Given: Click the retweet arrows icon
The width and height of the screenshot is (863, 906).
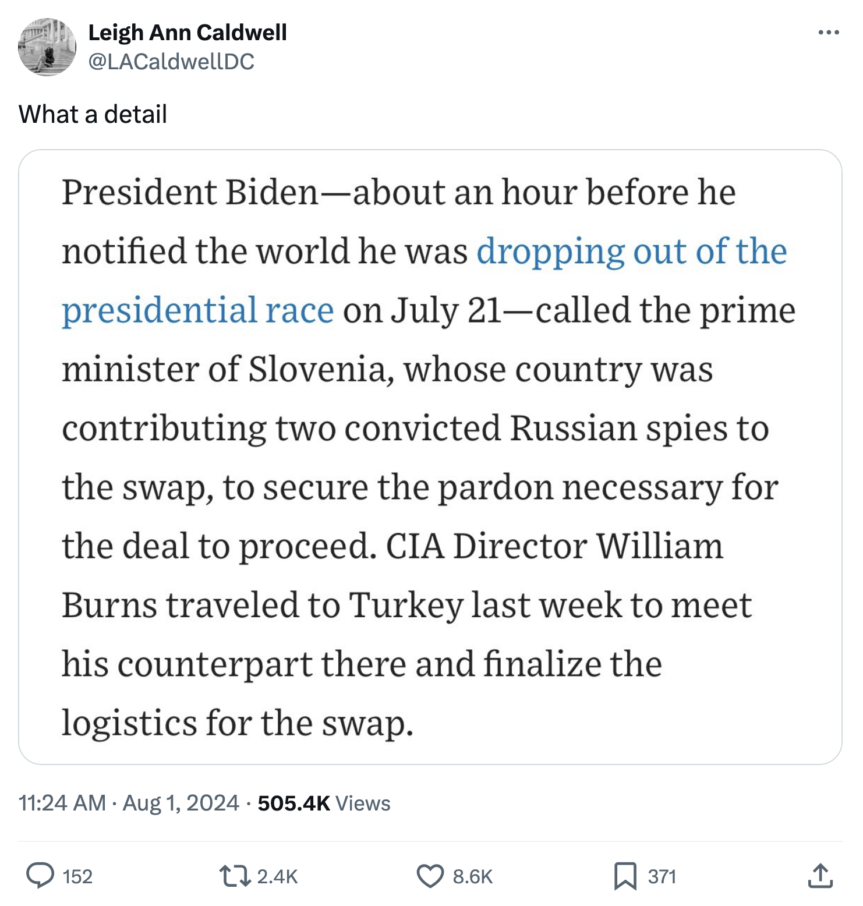Looking at the screenshot, I should tap(234, 876).
